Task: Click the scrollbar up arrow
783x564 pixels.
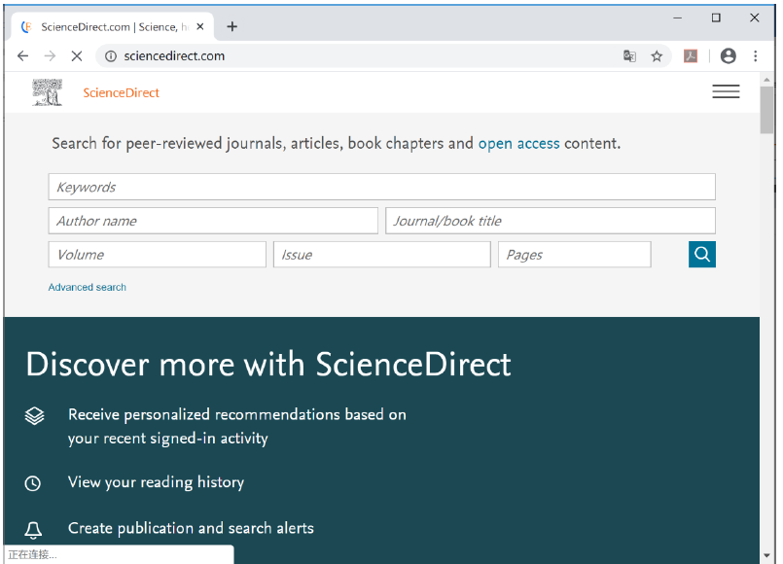Action: tap(766, 80)
